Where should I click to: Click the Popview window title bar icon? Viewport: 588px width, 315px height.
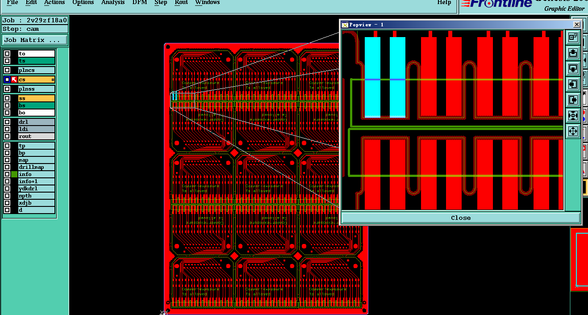coord(345,25)
